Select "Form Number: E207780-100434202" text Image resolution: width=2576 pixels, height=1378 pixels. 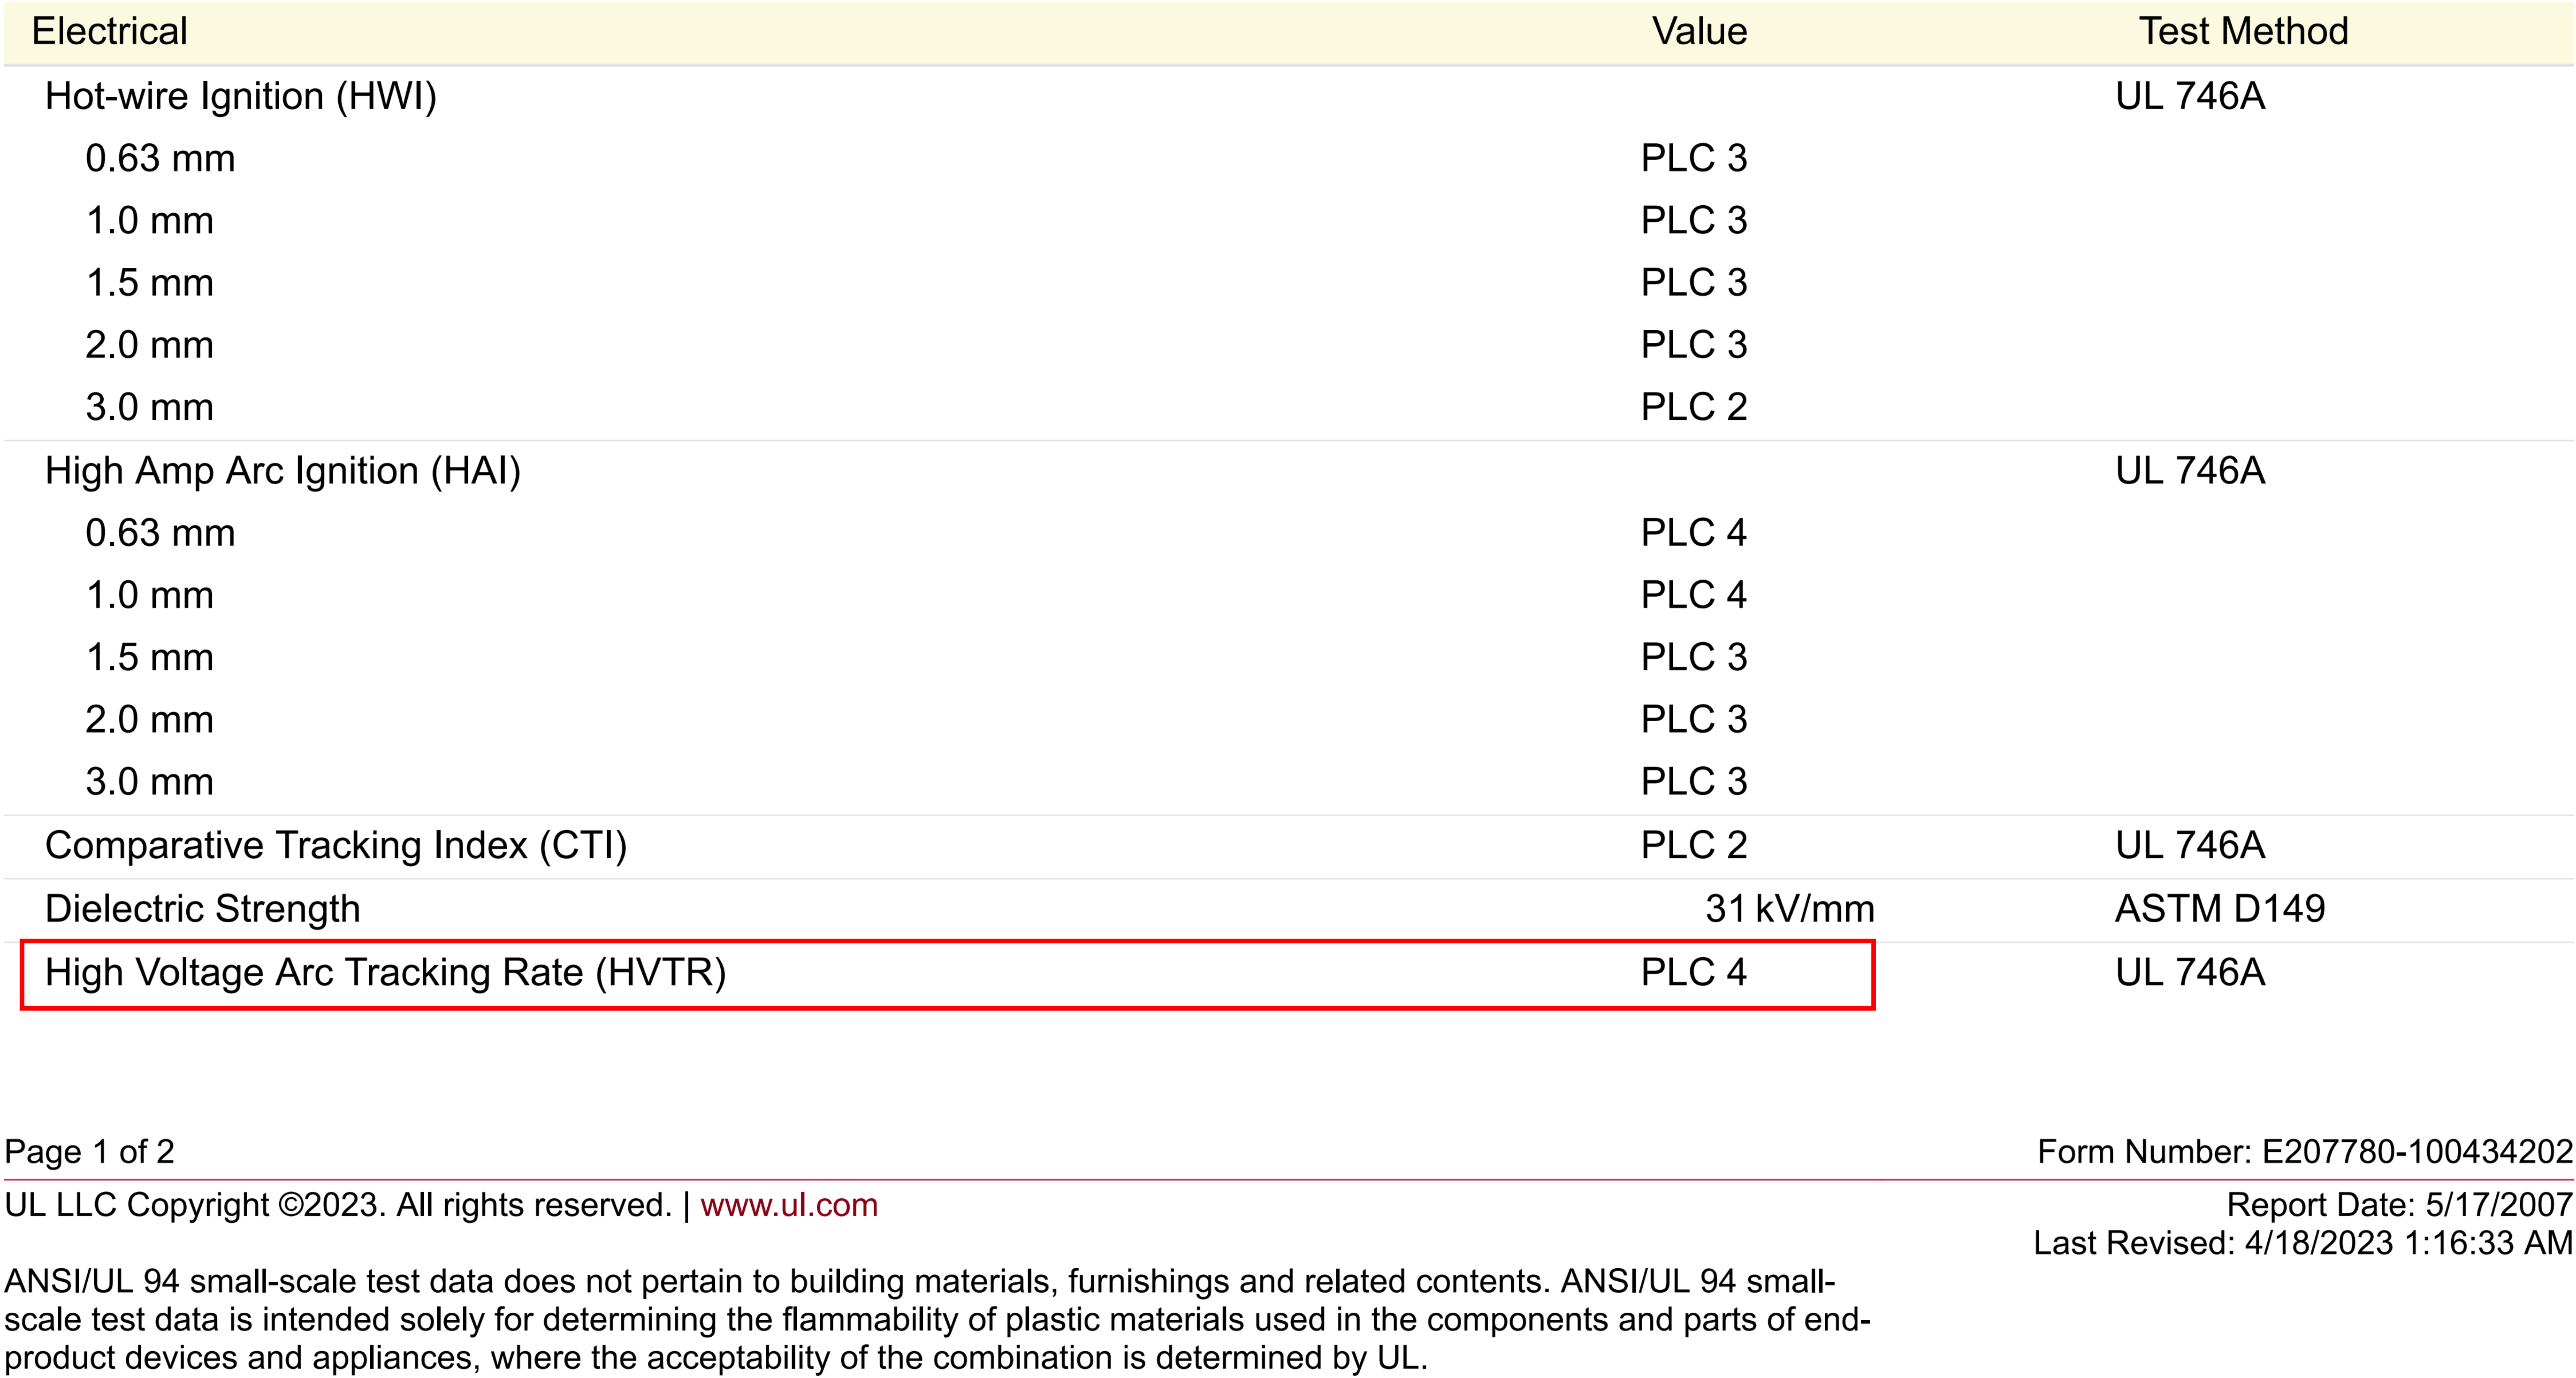2305,1152
